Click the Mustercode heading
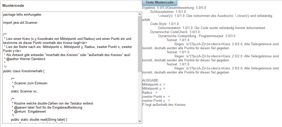282x127 pixels. point(13,6)
